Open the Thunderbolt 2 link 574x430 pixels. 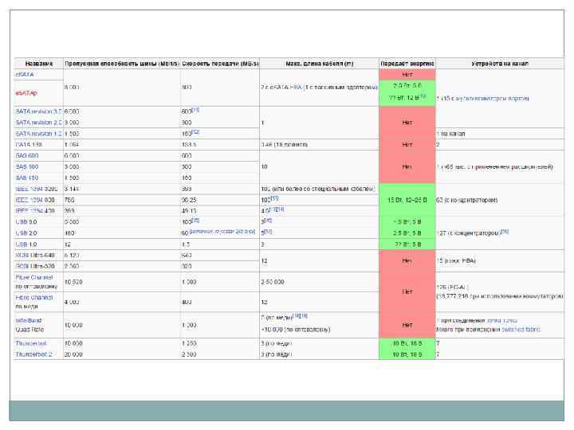click(34, 354)
